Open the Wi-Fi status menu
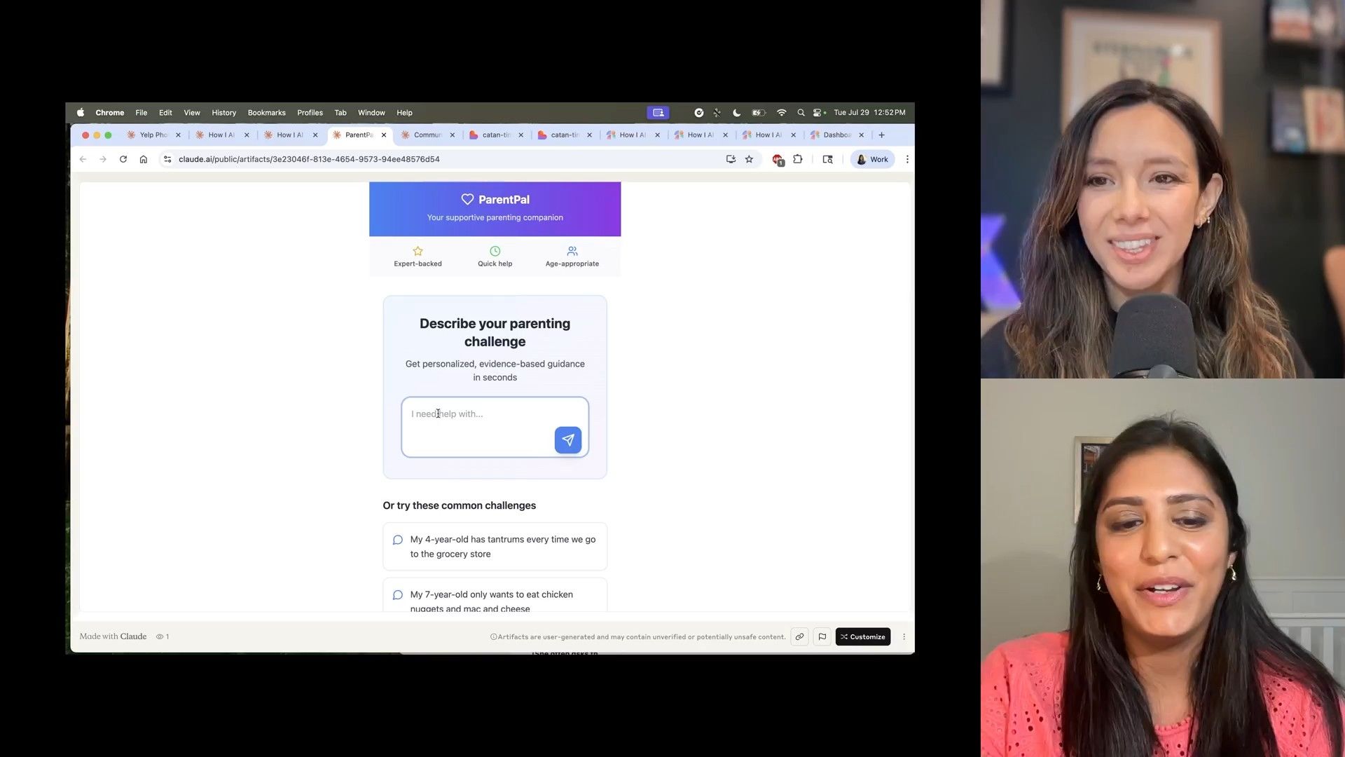 782,112
